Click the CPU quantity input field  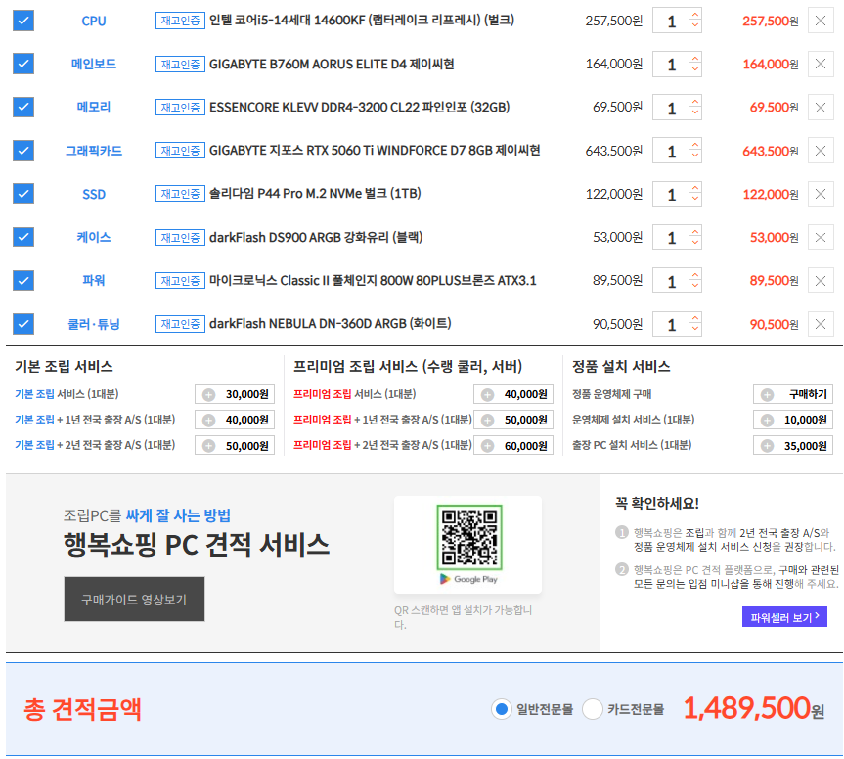click(x=671, y=21)
